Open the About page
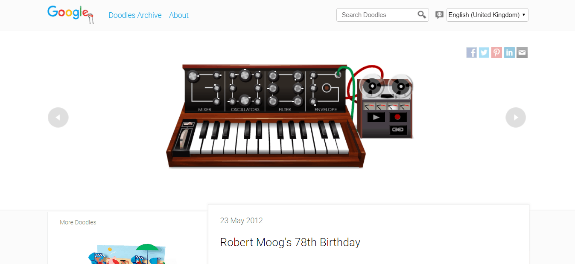Image resolution: width=575 pixels, height=264 pixels. [178, 15]
